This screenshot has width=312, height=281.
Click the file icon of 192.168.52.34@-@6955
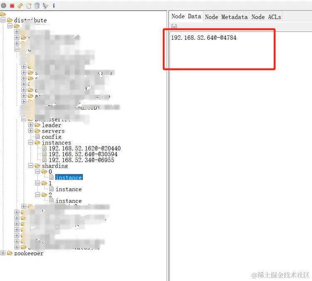[x=44, y=160]
